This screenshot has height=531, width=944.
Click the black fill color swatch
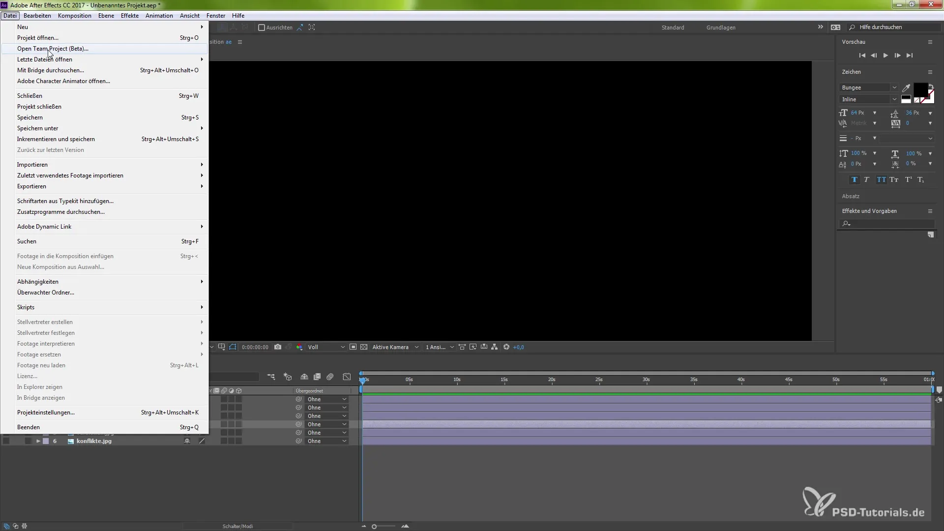[x=920, y=90]
